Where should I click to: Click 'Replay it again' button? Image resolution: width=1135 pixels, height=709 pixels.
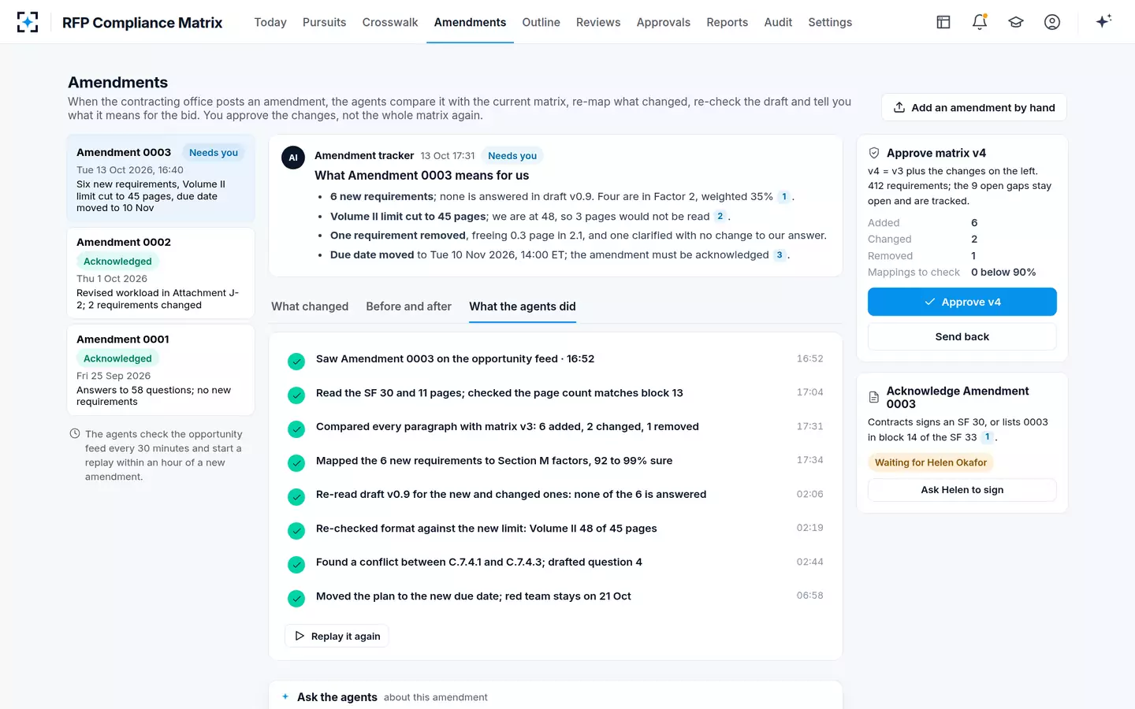pos(337,637)
